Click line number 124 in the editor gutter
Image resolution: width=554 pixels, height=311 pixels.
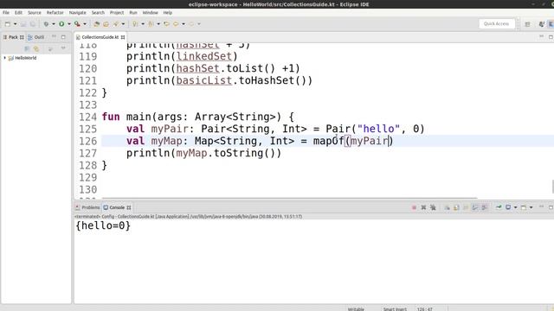(x=87, y=117)
